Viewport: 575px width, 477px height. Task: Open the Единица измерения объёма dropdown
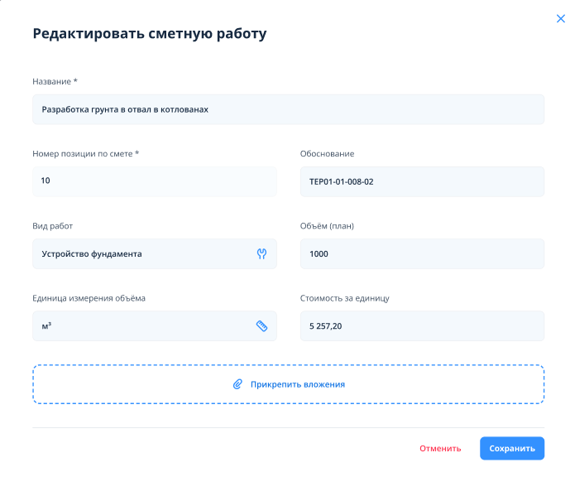pyautogui.click(x=155, y=325)
